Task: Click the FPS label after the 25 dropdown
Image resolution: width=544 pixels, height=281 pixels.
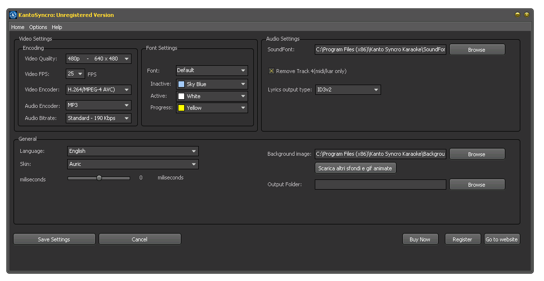Action: coord(92,74)
